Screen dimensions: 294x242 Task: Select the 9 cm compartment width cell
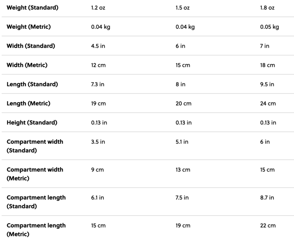coord(97,170)
